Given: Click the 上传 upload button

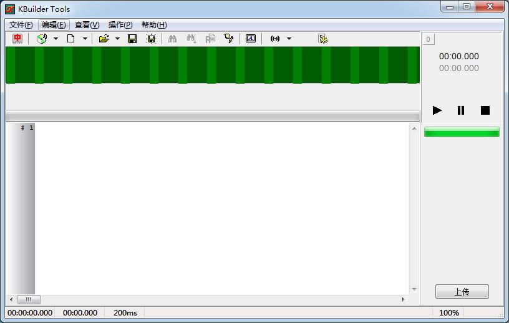Looking at the screenshot, I should 462,292.
